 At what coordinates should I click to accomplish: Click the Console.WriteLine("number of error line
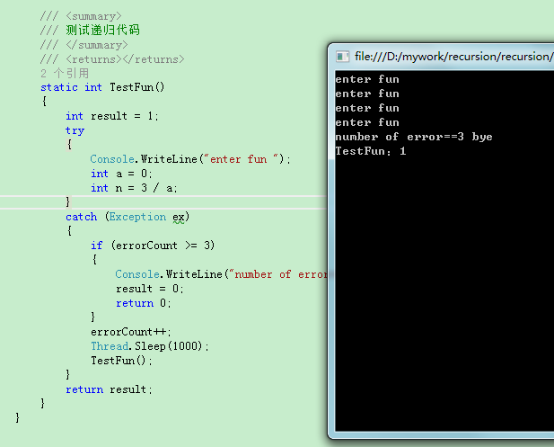click(x=221, y=274)
